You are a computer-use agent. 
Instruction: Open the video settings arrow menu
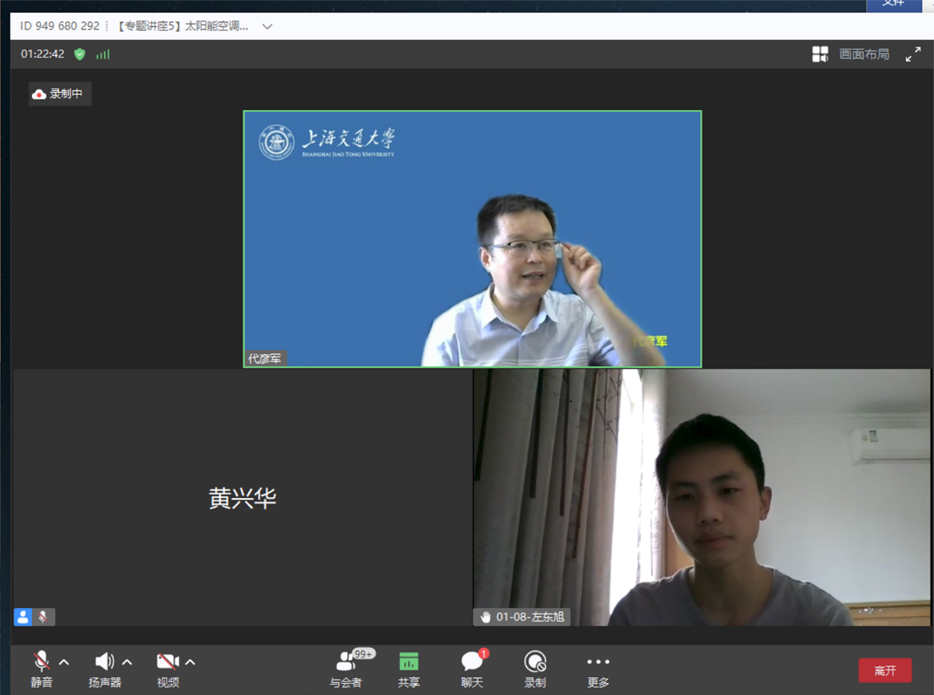pyautogui.click(x=190, y=662)
